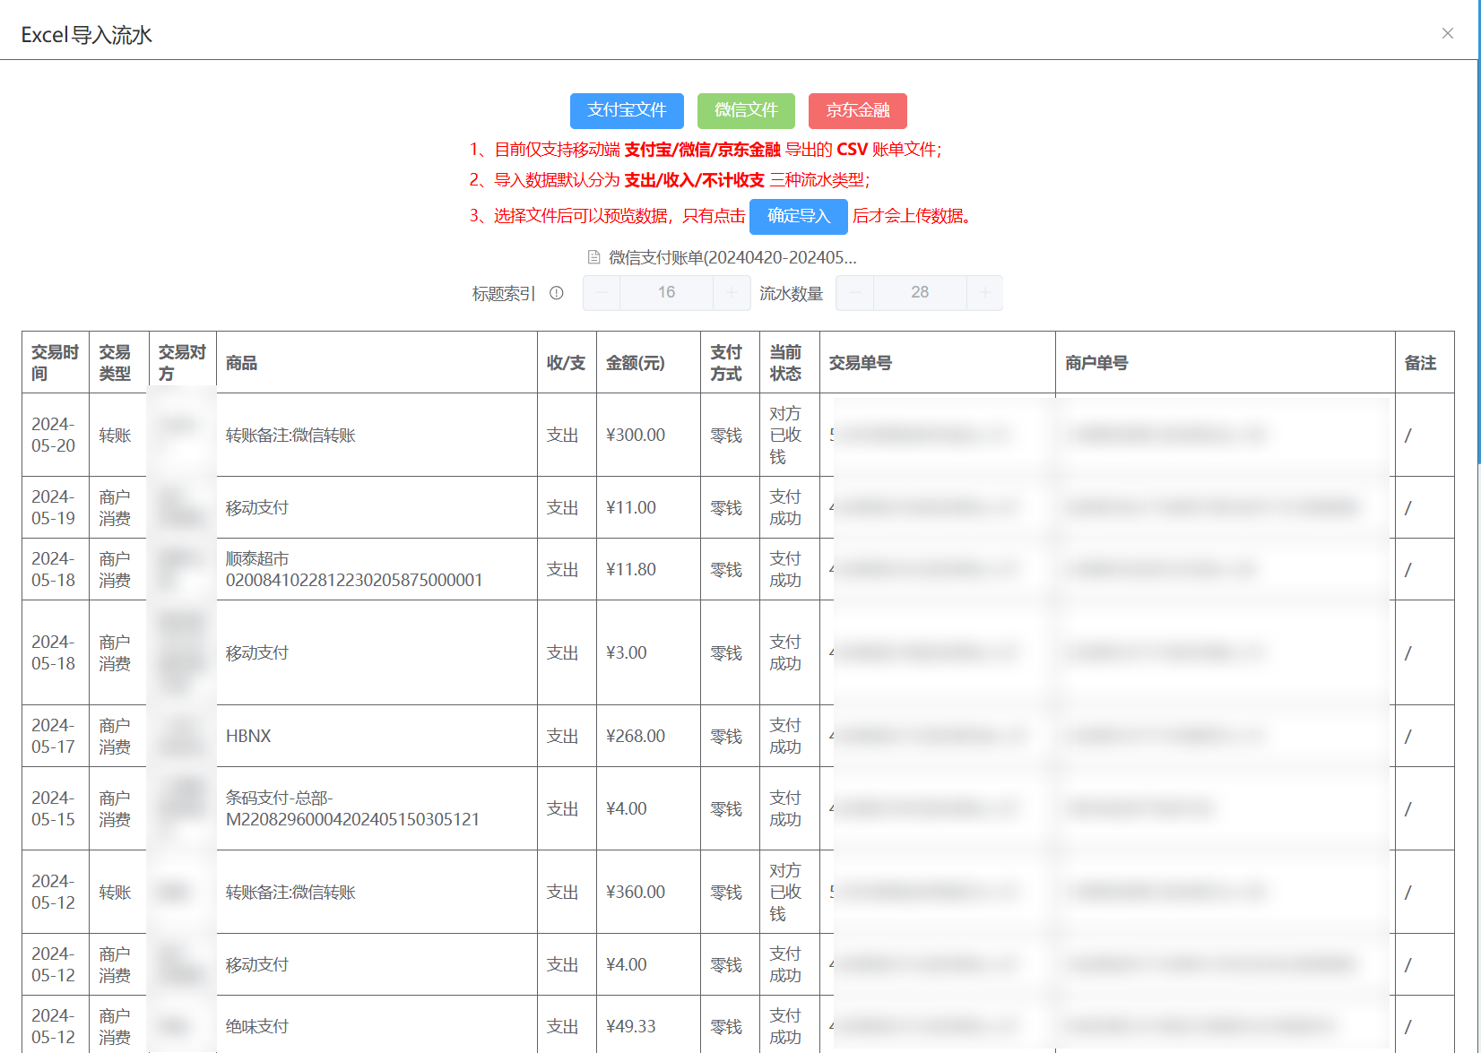This screenshot has width=1481, height=1053.
Task: Click the 交易单号 column header
Action: [938, 363]
